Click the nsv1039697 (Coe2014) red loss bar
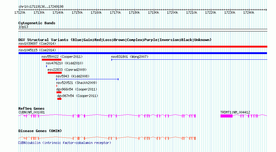Screen dimensions: 276x152 [143, 47]
